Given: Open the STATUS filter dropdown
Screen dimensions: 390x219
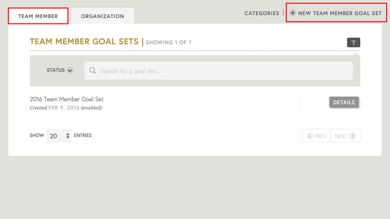Looking at the screenshot, I should pyautogui.click(x=60, y=71).
